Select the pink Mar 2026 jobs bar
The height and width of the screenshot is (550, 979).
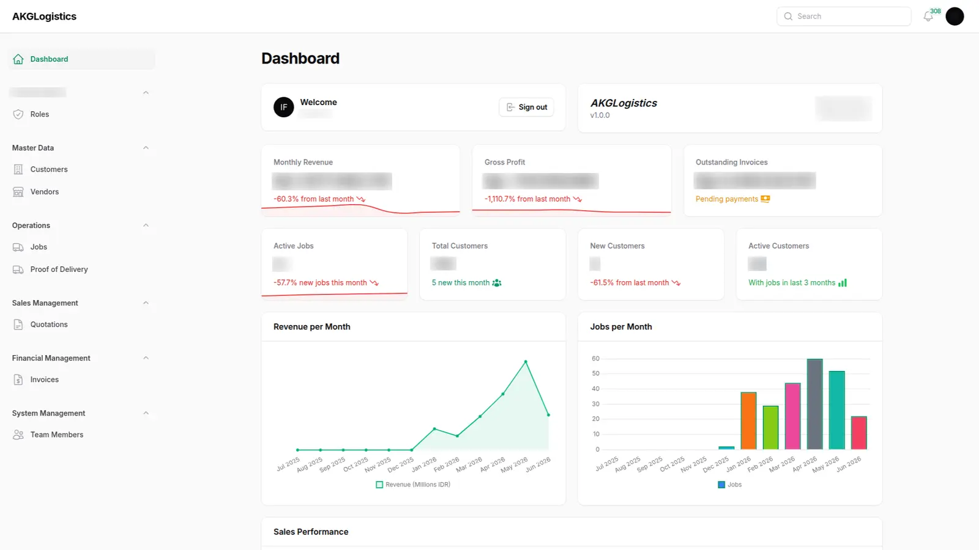(x=792, y=416)
